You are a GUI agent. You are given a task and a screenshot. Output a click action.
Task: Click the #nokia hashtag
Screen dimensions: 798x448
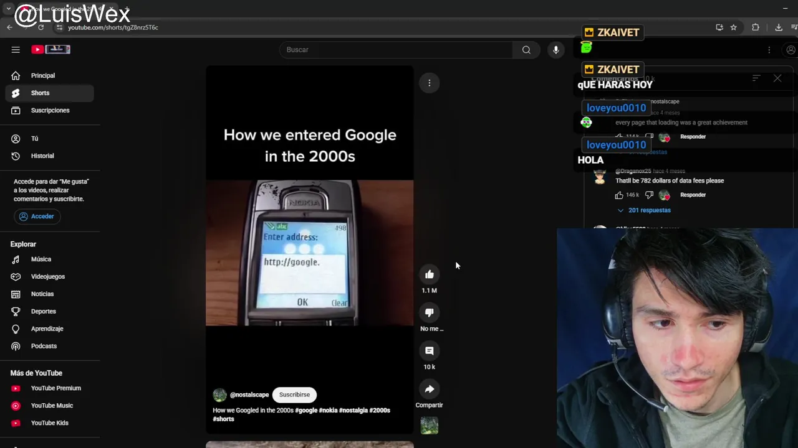(x=328, y=410)
